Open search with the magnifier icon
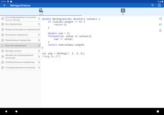 (152, 5)
